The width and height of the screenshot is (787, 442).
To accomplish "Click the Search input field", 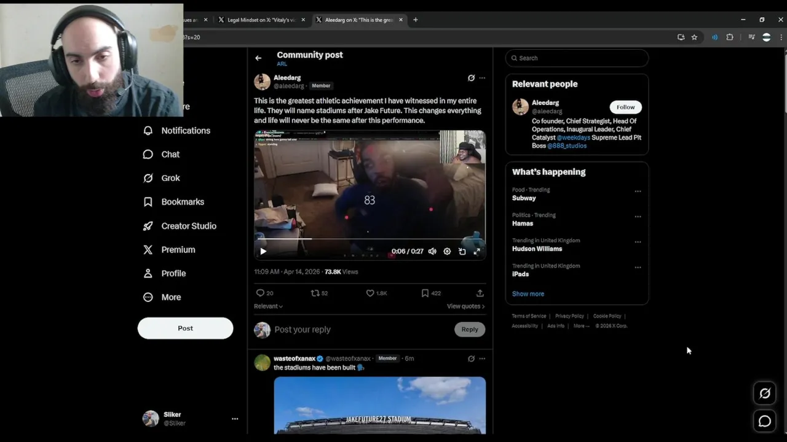I will point(577,58).
